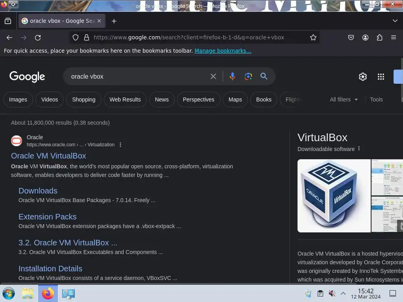
Task: Open the tracking protection shield icon
Action: (x=75, y=37)
